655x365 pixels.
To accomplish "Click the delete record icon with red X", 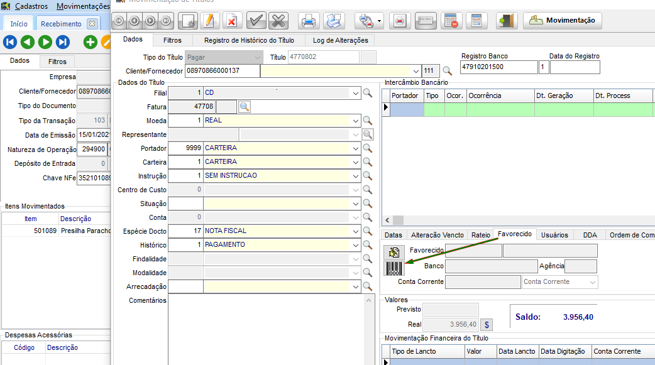I will point(231,21).
